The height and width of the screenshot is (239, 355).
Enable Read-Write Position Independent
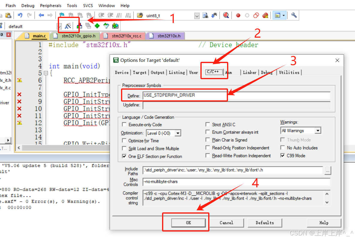pos(208,155)
